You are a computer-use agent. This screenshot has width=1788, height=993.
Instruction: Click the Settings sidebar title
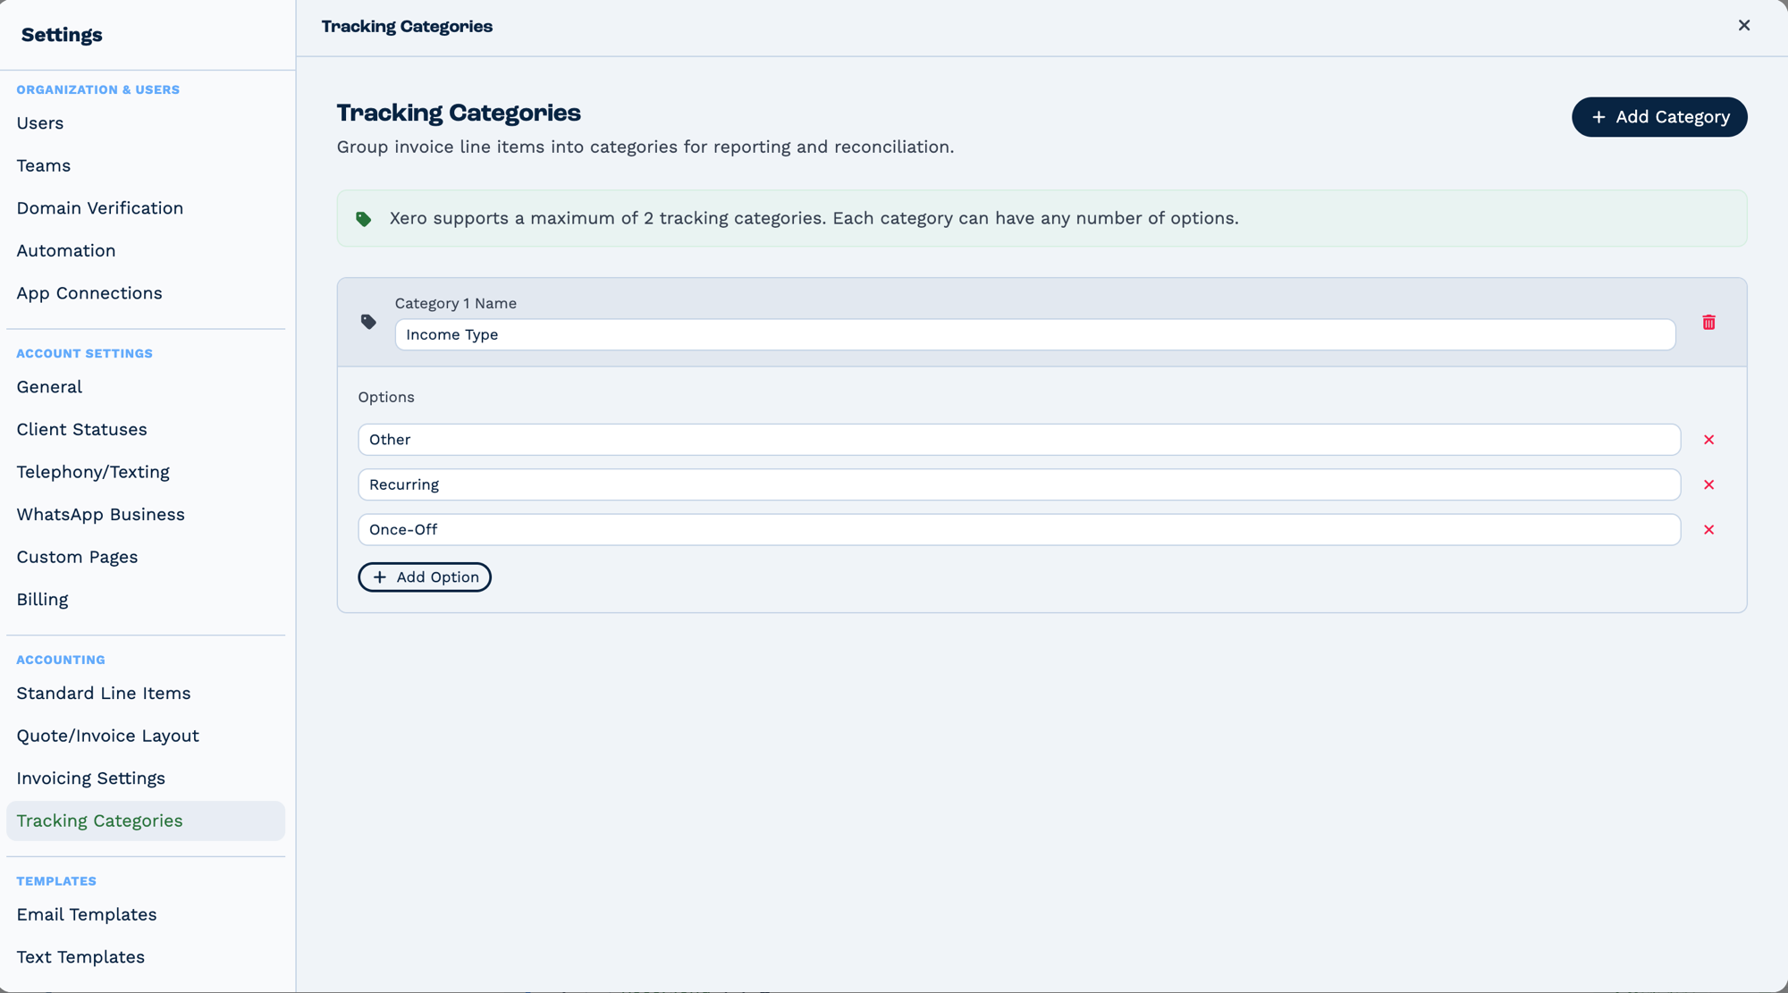point(62,35)
